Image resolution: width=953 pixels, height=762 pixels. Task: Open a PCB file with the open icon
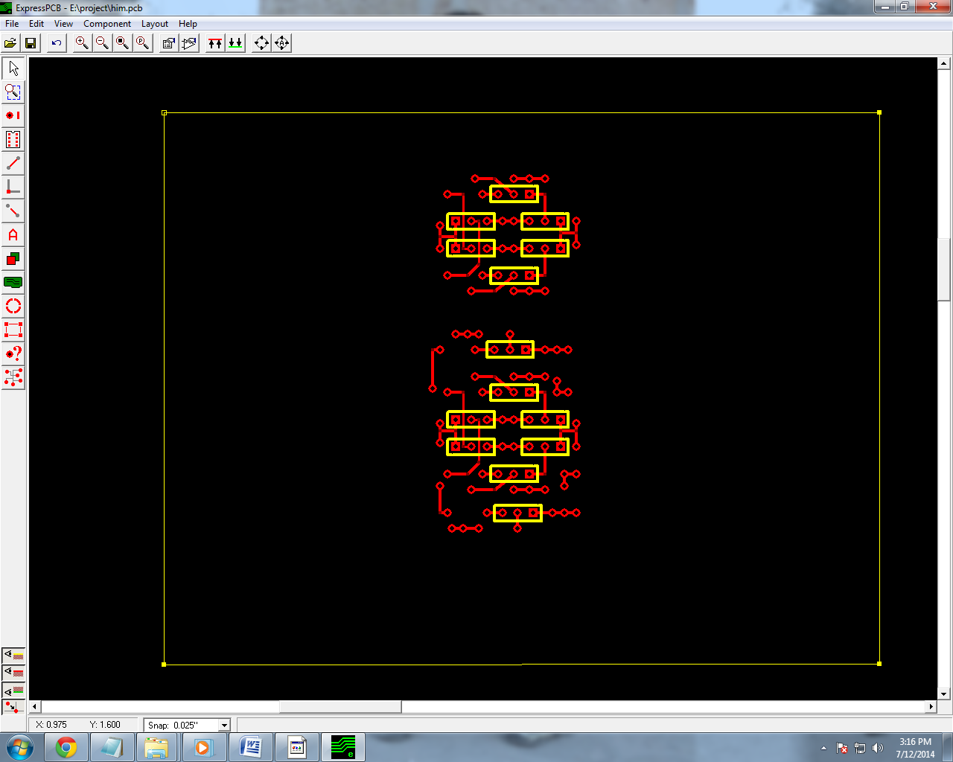pyautogui.click(x=10, y=42)
